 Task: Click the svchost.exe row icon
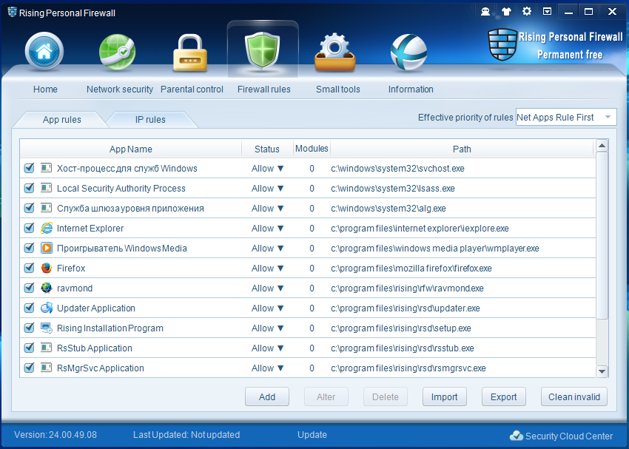(47, 168)
